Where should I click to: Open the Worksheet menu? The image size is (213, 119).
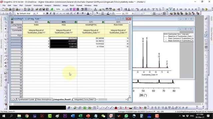[38, 5]
